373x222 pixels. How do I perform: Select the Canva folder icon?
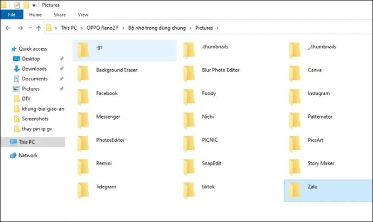(x=295, y=72)
